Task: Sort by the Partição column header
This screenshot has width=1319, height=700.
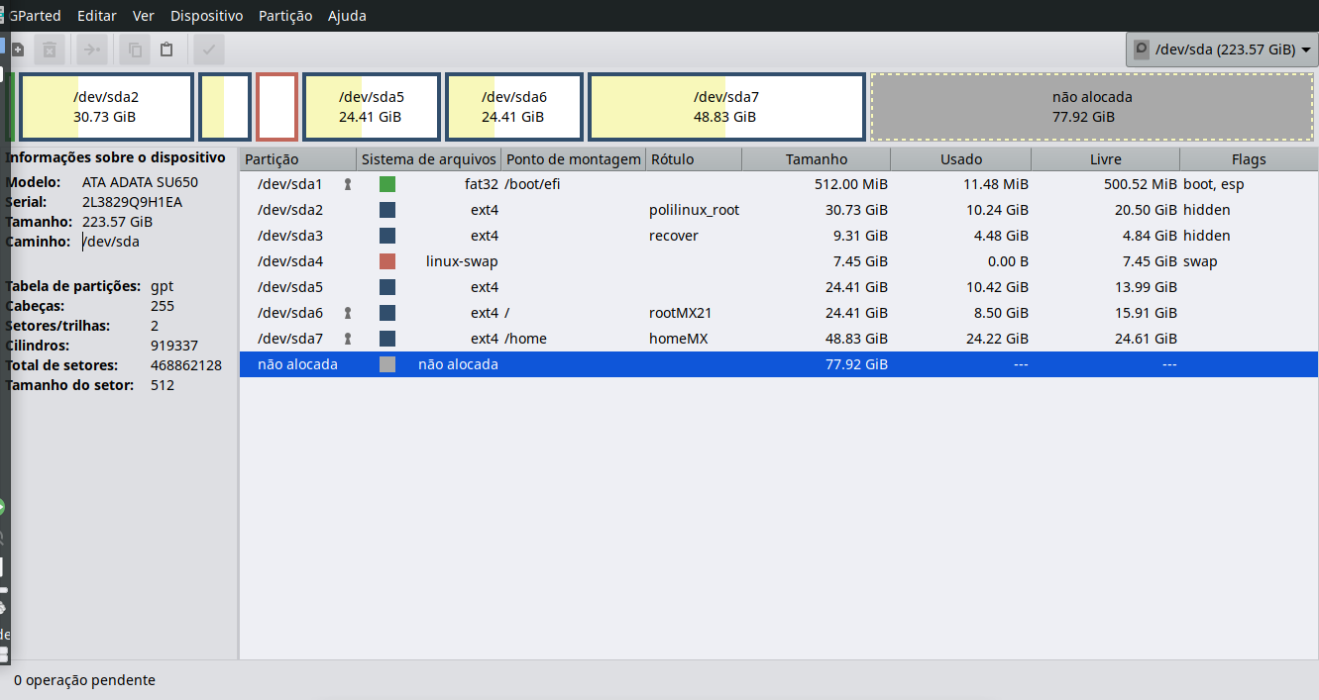Action: pyautogui.click(x=297, y=159)
